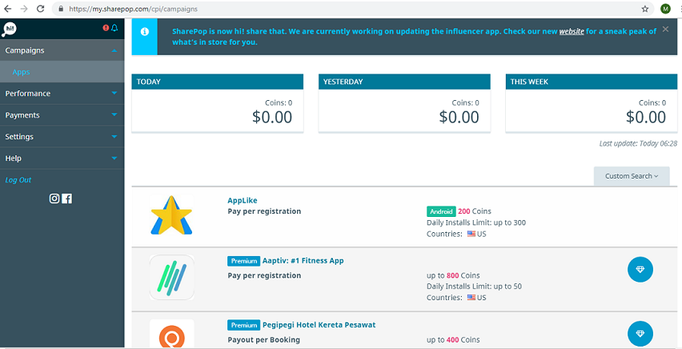Click the Aaptiv app icon
The height and width of the screenshot is (349, 682).
tap(172, 277)
